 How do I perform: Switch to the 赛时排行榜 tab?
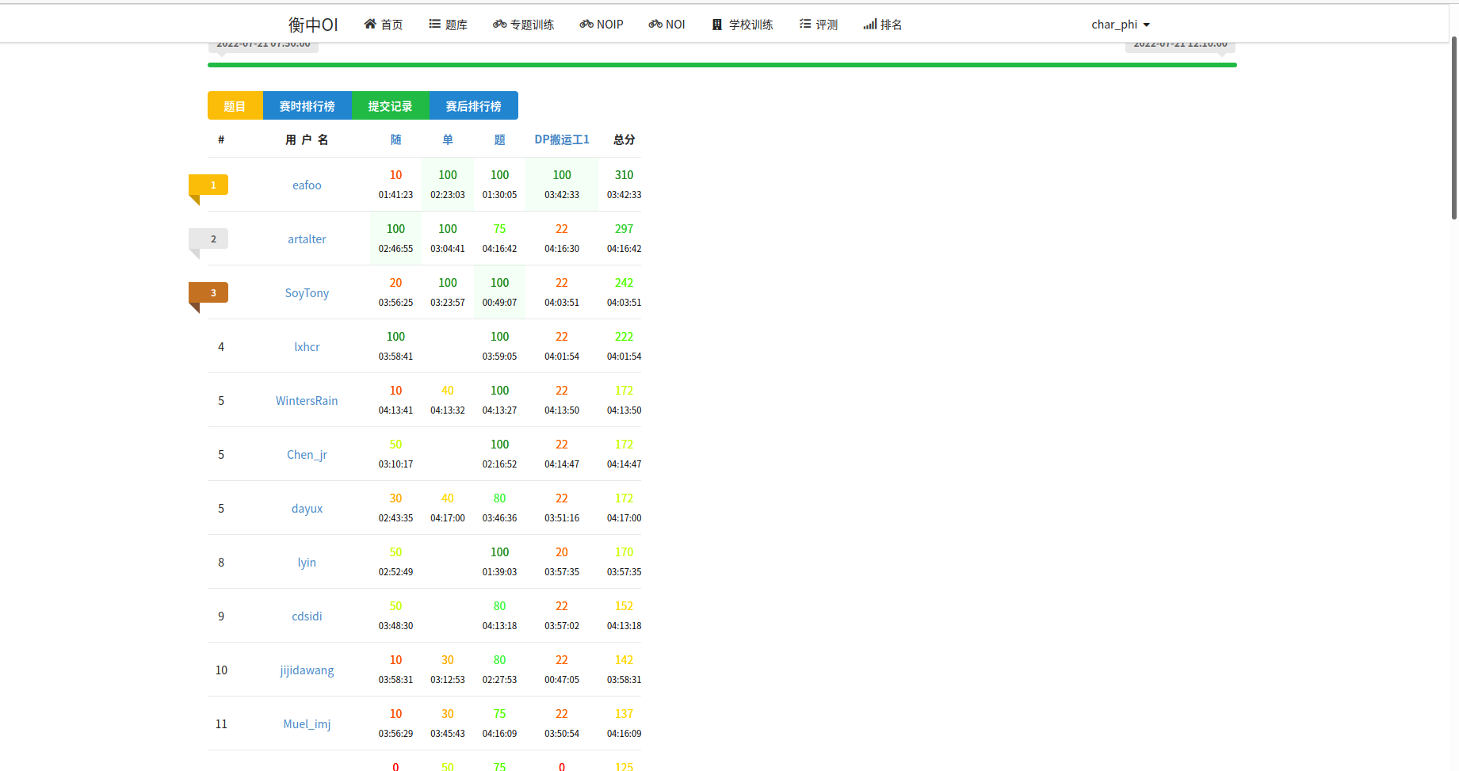tap(307, 105)
